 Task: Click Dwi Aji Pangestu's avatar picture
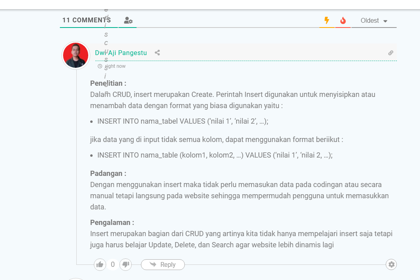76,55
